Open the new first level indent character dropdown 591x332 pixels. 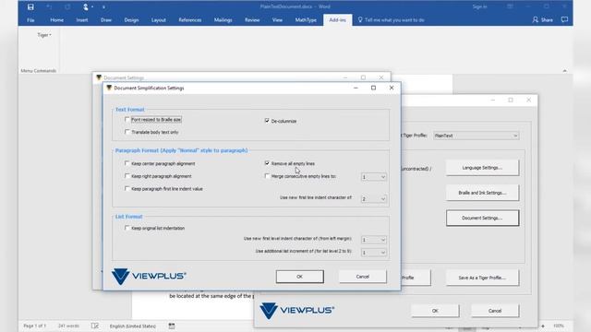[373, 240]
